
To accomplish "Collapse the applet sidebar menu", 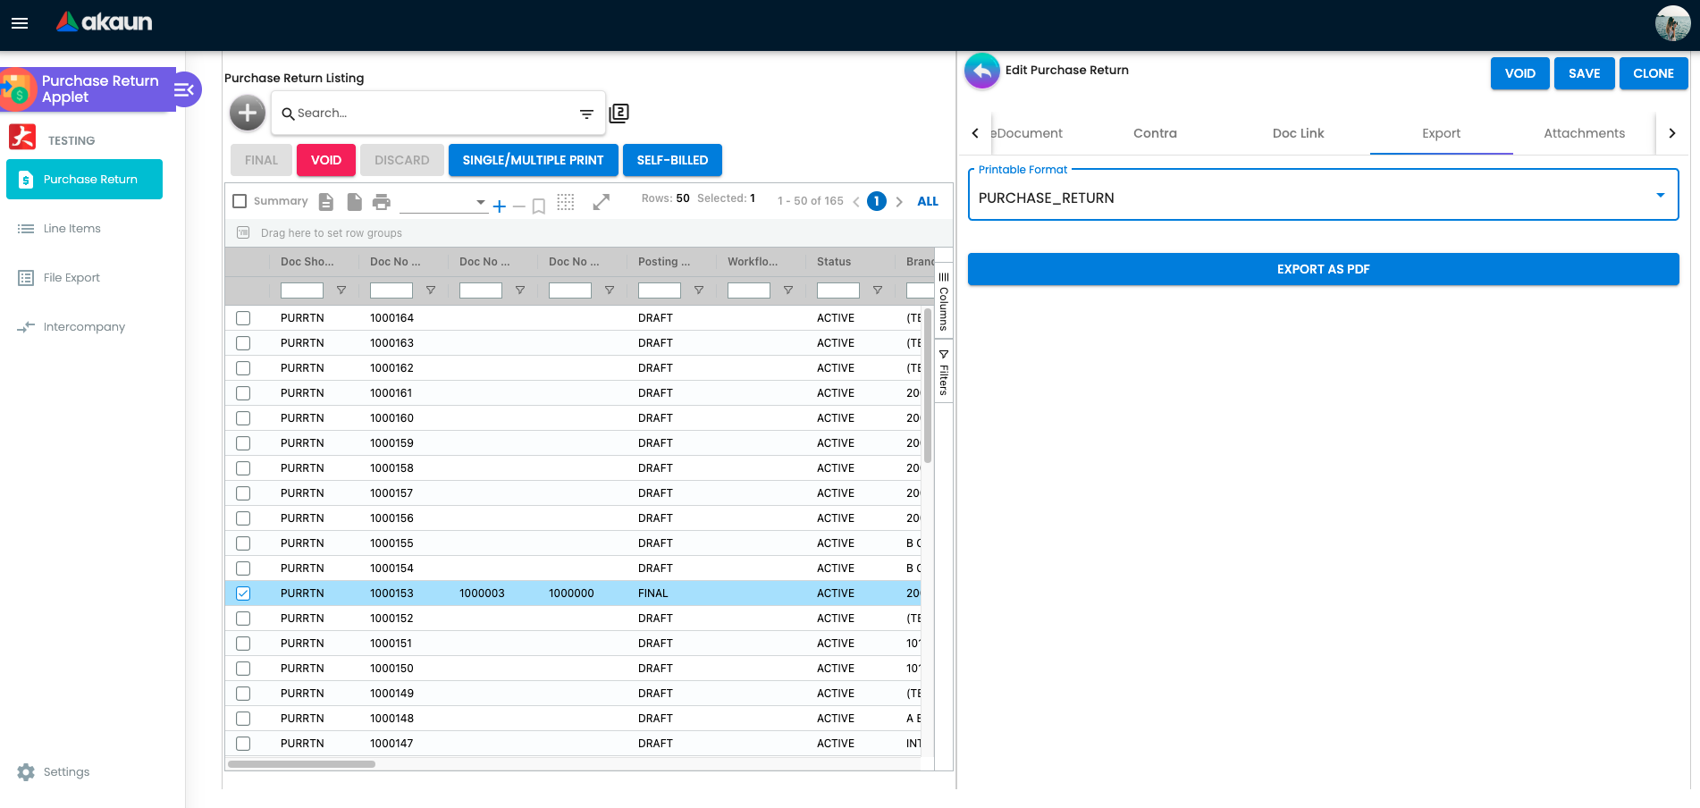I will click(185, 89).
